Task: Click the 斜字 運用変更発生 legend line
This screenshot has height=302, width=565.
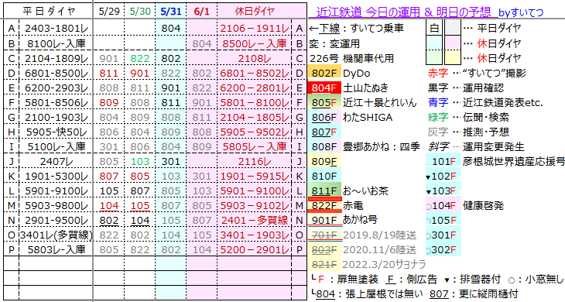Action: (x=476, y=146)
